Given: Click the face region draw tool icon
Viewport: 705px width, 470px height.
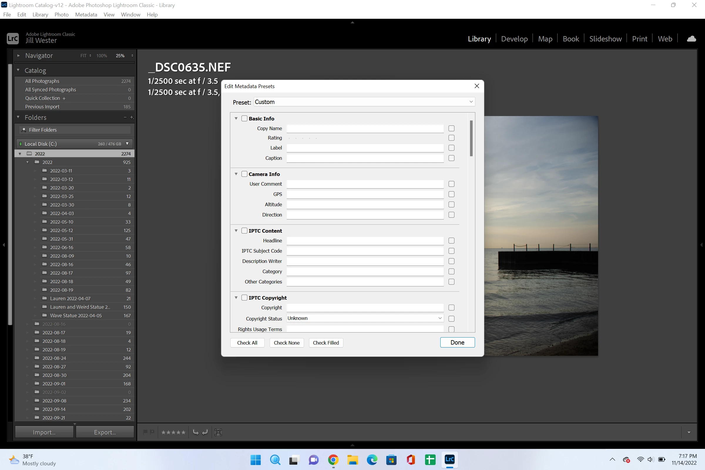Looking at the screenshot, I should [x=218, y=432].
